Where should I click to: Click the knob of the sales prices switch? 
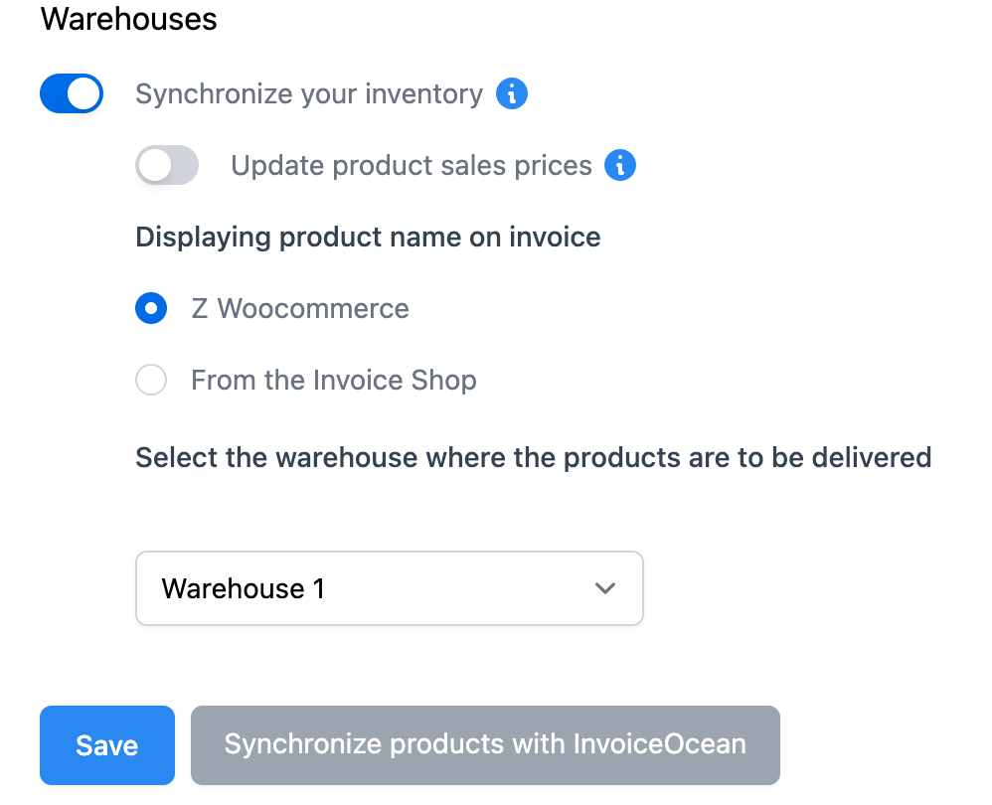click(x=154, y=165)
